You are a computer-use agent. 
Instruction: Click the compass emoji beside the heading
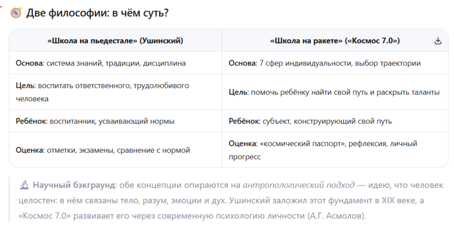pyautogui.click(x=16, y=13)
